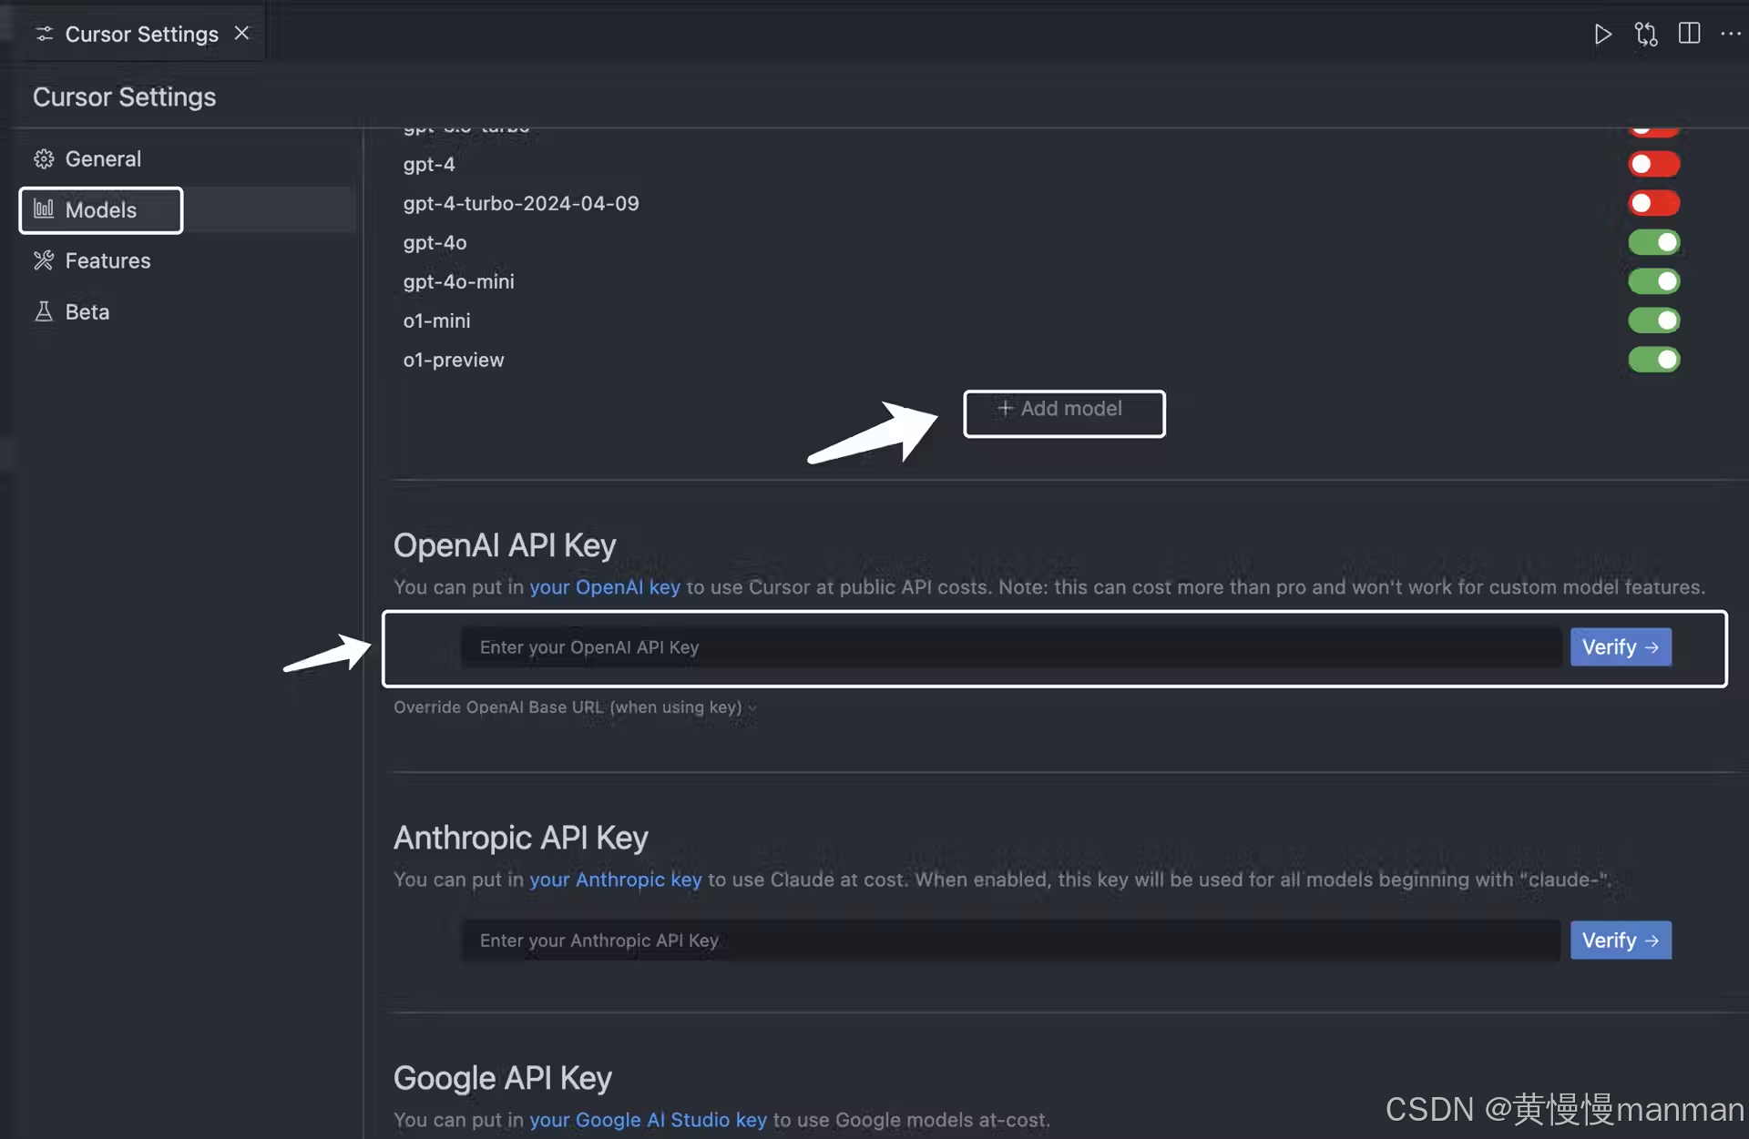Viewport: 1749px width, 1139px height.
Task: Click the OpenAI API Key input field
Action: click(x=1011, y=647)
